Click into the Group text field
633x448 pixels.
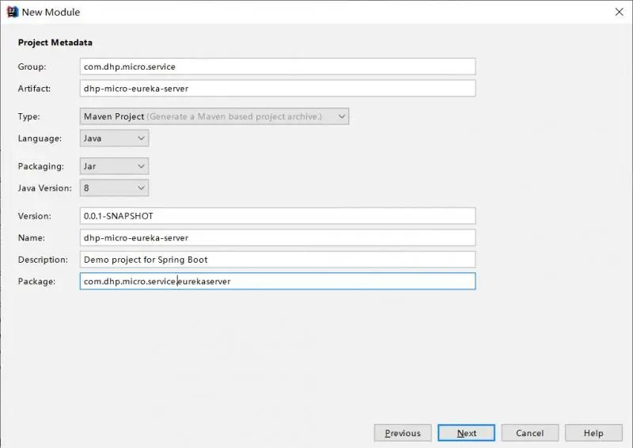tap(277, 66)
